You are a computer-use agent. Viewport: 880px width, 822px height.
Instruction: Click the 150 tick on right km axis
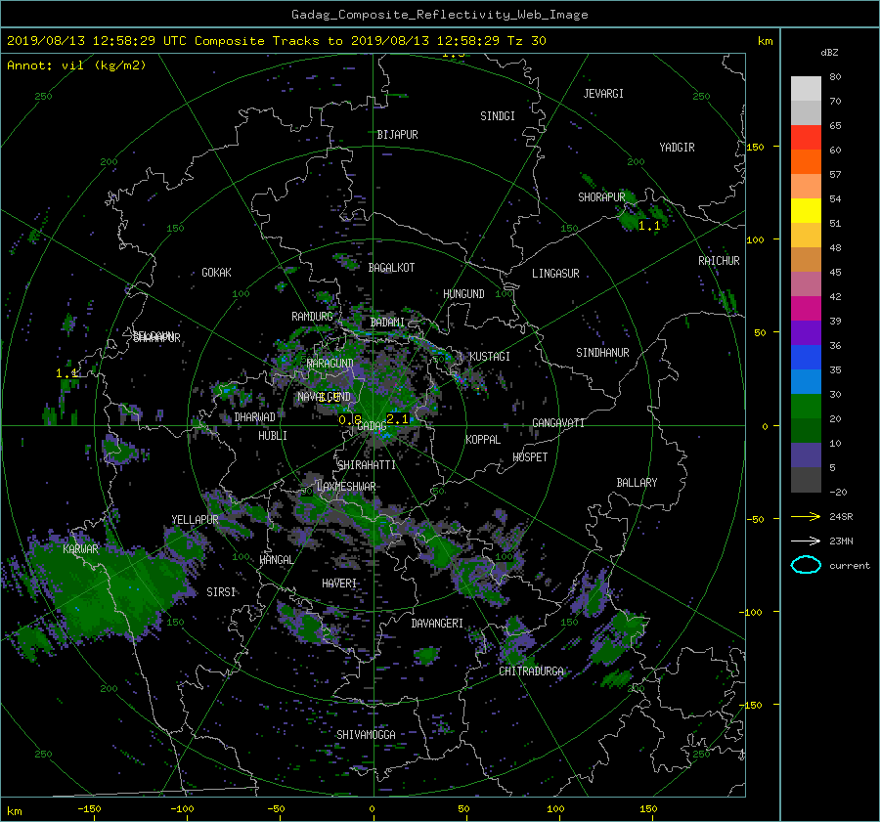click(x=756, y=147)
